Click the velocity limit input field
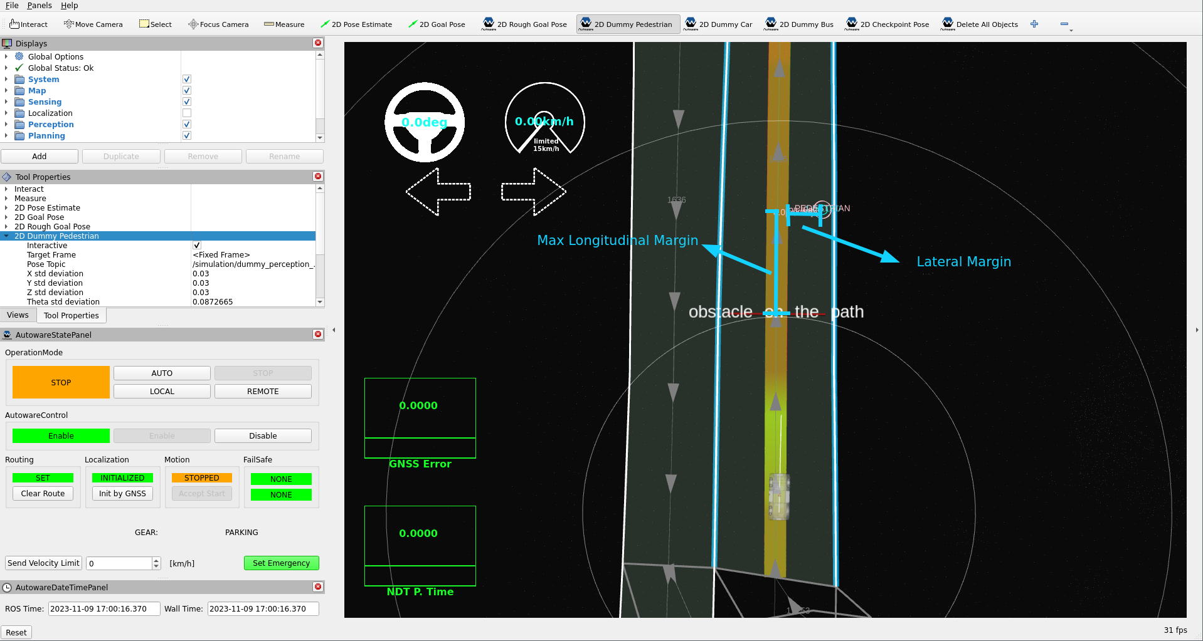 pos(119,563)
